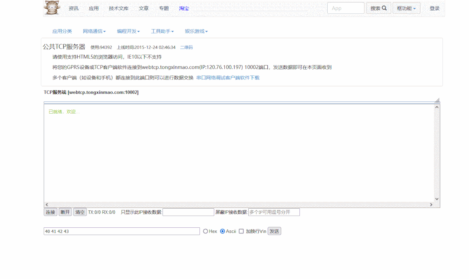Select the Ascii radio button

click(x=223, y=231)
